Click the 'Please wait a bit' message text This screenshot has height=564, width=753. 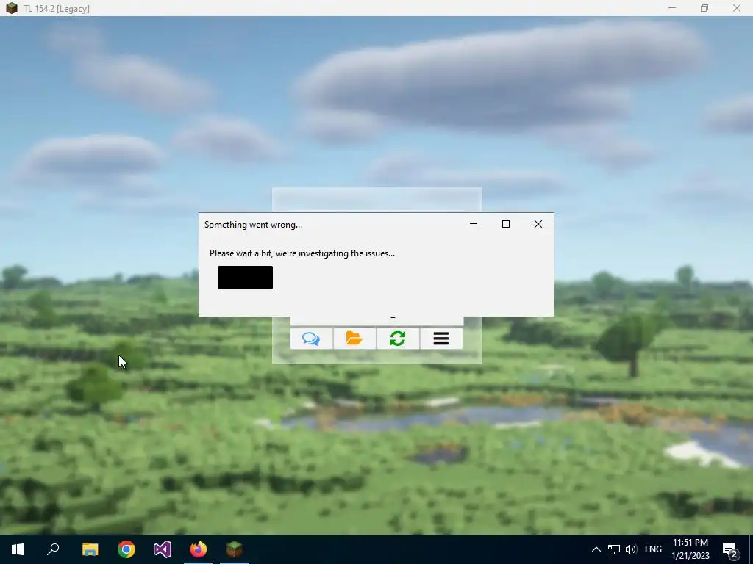[302, 253]
